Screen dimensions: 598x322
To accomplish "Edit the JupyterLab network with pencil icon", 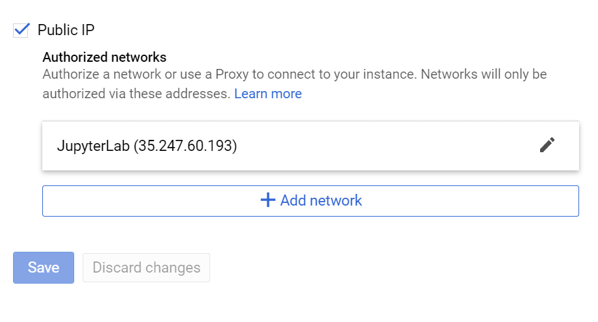I will pos(547,145).
